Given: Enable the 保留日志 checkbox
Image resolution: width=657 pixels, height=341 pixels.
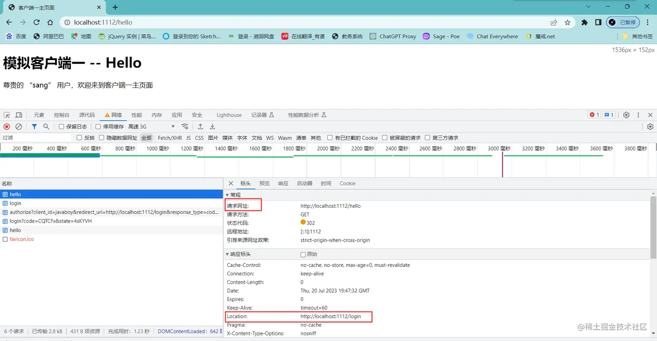Looking at the screenshot, I should (x=61, y=127).
